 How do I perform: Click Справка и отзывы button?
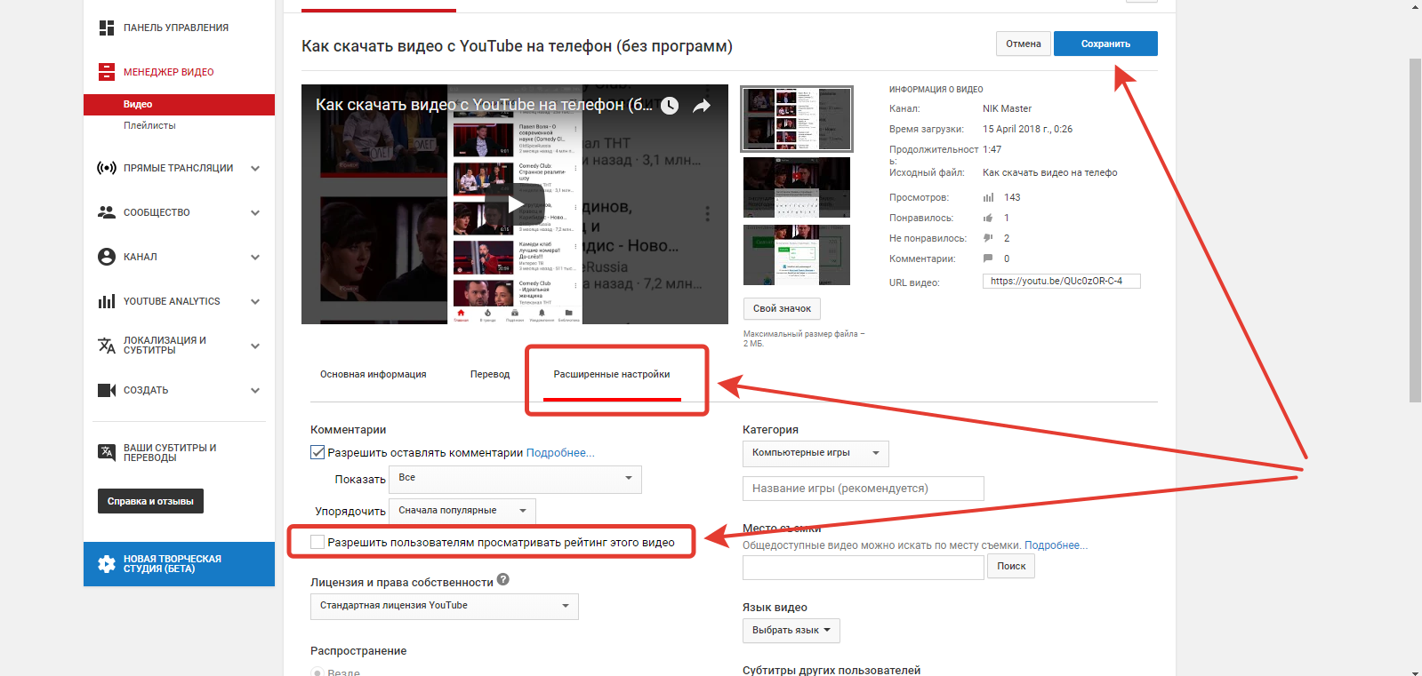coord(150,501)
